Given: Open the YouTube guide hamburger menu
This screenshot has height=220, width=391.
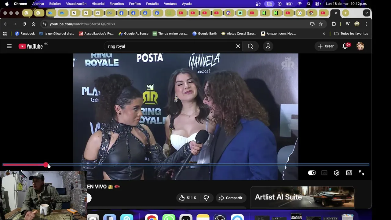Looking at the screenshot, I should pos(9,46).
